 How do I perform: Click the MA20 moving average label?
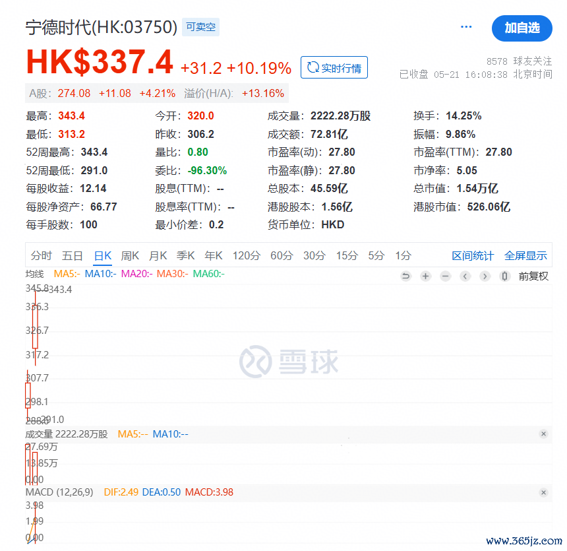136,274
